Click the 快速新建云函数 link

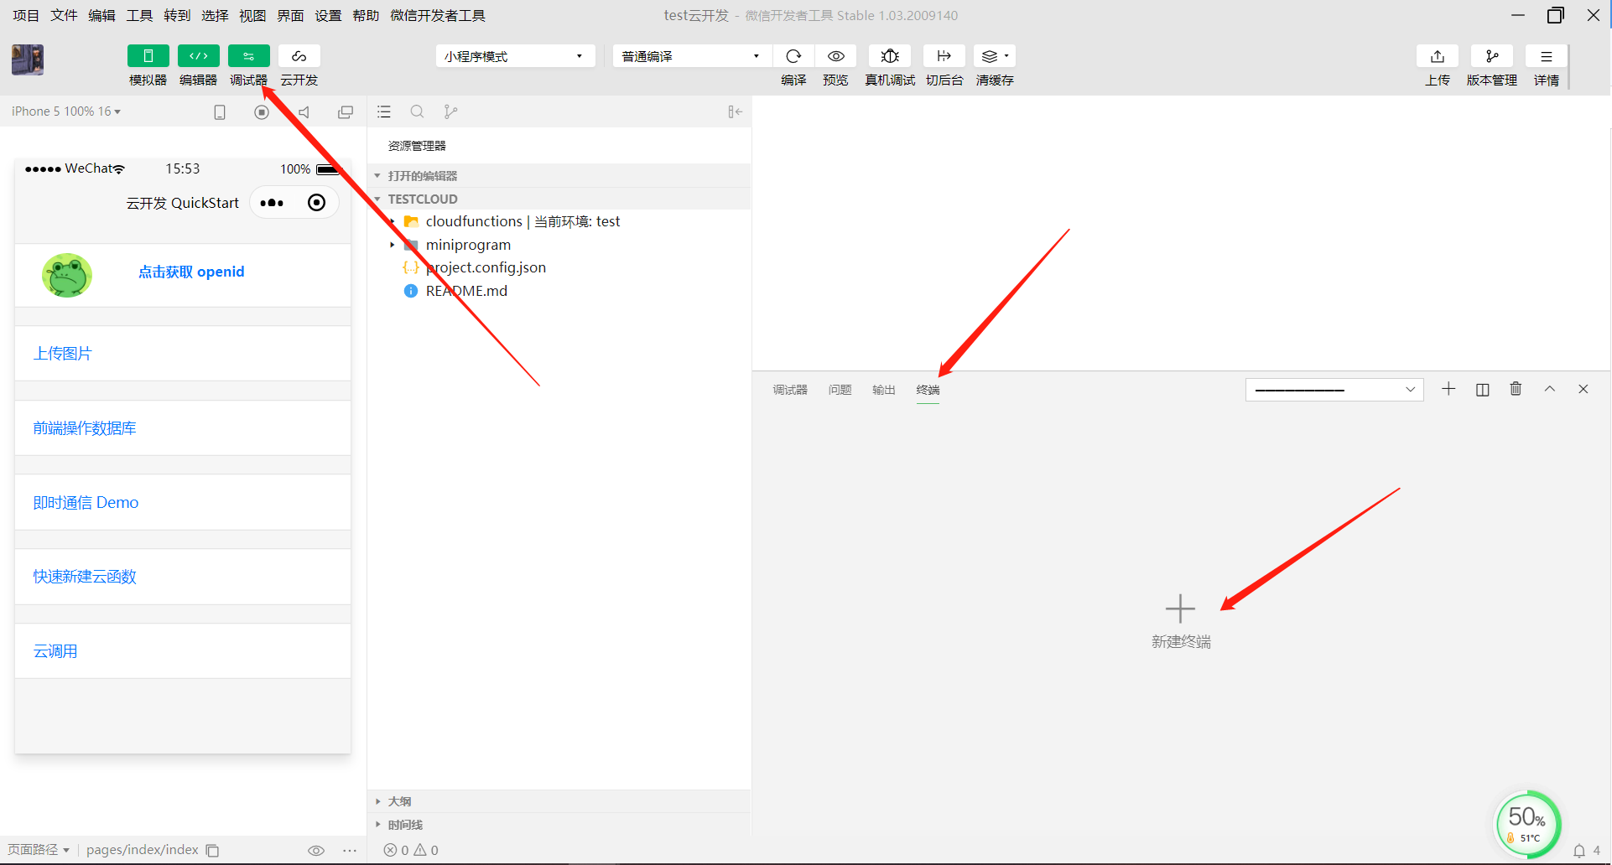[x=85, y=577]
